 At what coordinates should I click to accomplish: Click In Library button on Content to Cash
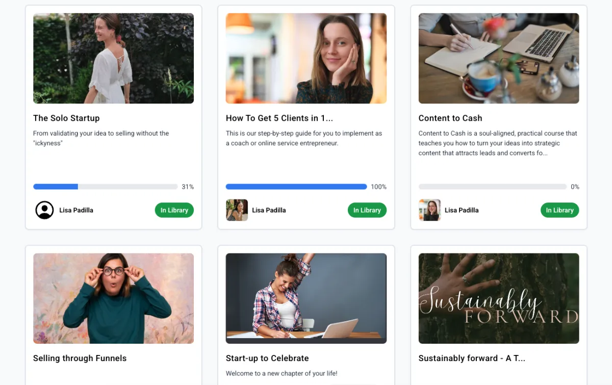click(560, 210)
